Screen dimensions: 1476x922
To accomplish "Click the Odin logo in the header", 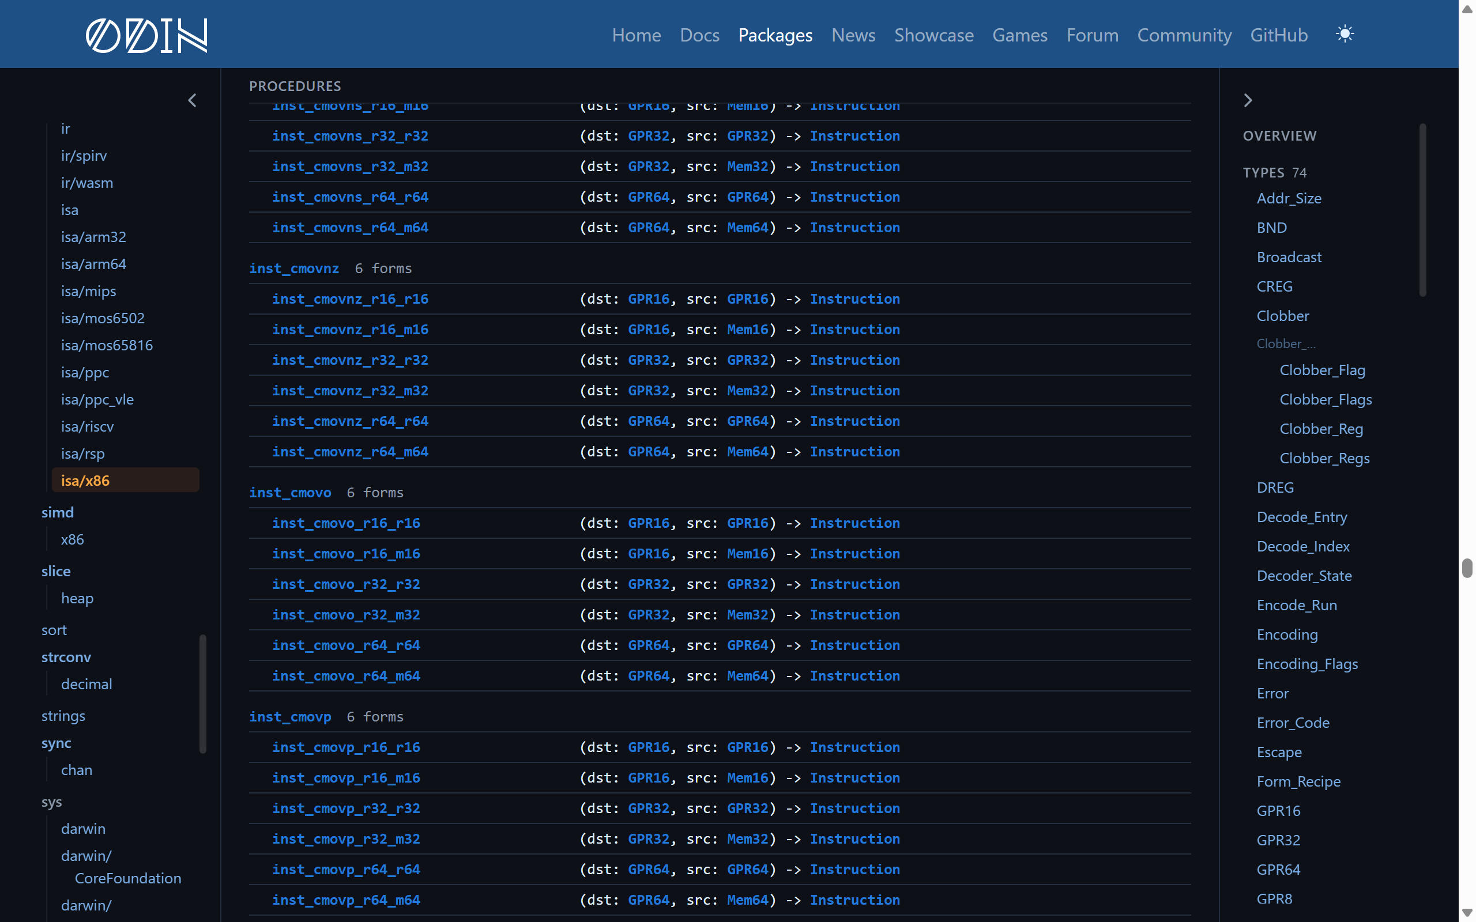I will [x=146, y=35].
